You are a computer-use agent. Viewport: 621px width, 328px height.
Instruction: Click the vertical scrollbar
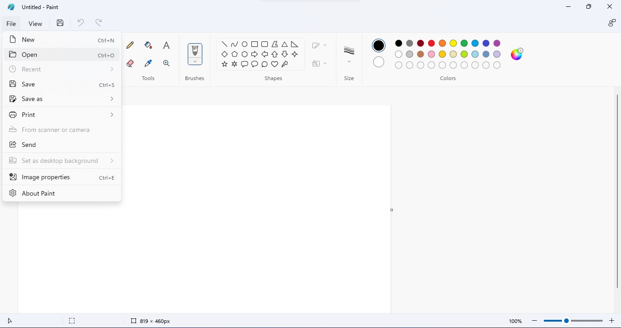[x=617, y=191]
